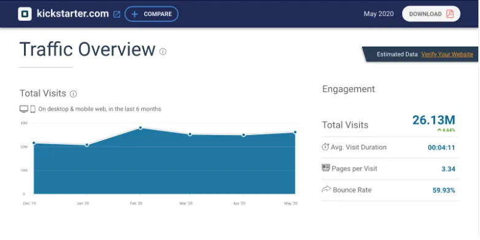Click the Avg. Visit Duration stopwatch icon
The width and height of the screenshot is (480, 240).
(x=325, y=147)
